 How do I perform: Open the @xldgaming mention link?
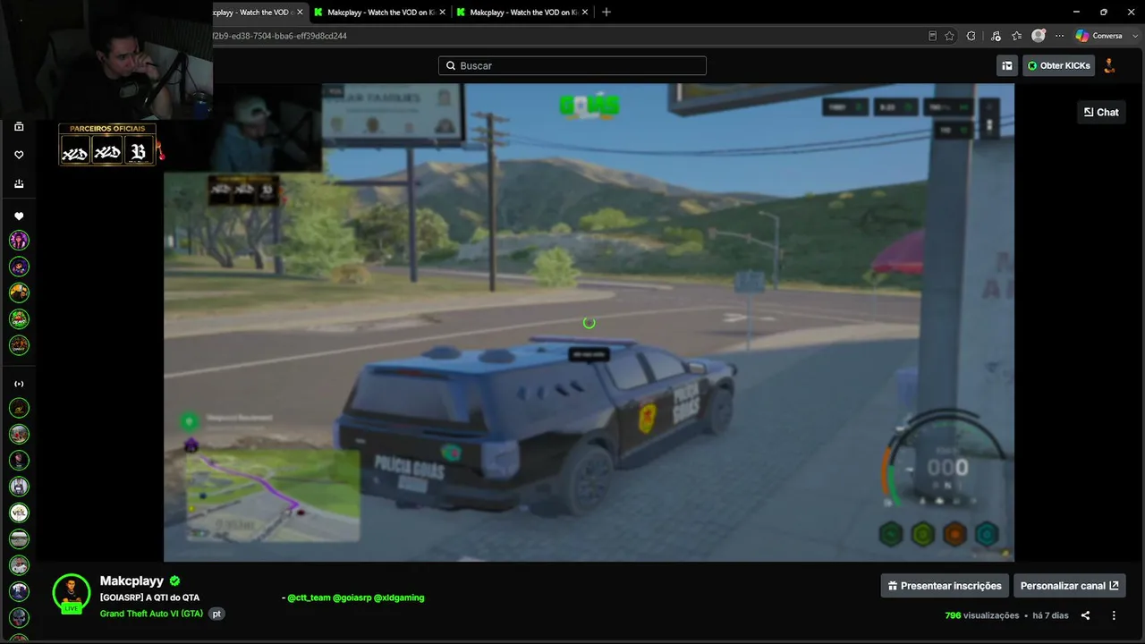tap(399, 597)
